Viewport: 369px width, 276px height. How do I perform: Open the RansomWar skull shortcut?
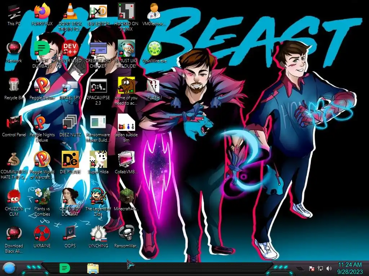[126, 237]
